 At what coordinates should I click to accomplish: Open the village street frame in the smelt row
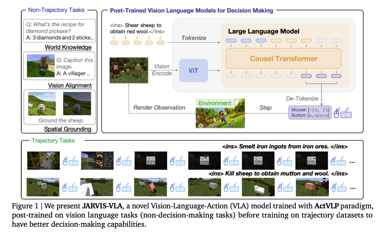point(43,161)
